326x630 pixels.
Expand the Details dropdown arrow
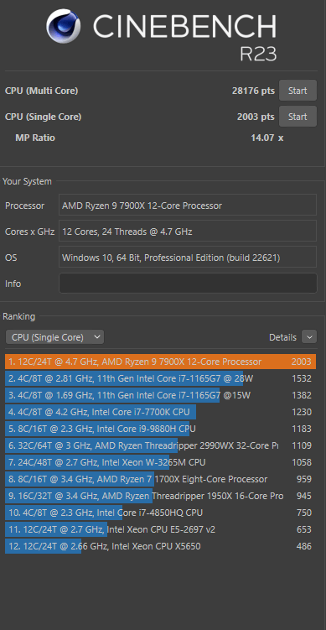point(309,337)
